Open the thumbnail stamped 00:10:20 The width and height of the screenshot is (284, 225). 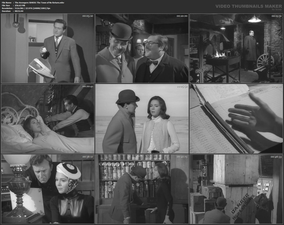142,48
